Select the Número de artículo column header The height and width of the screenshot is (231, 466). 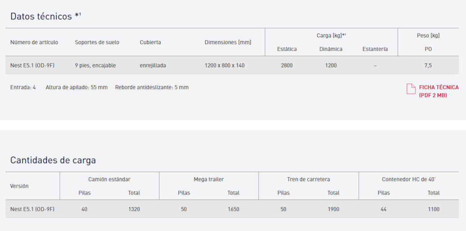click(34, 42)
